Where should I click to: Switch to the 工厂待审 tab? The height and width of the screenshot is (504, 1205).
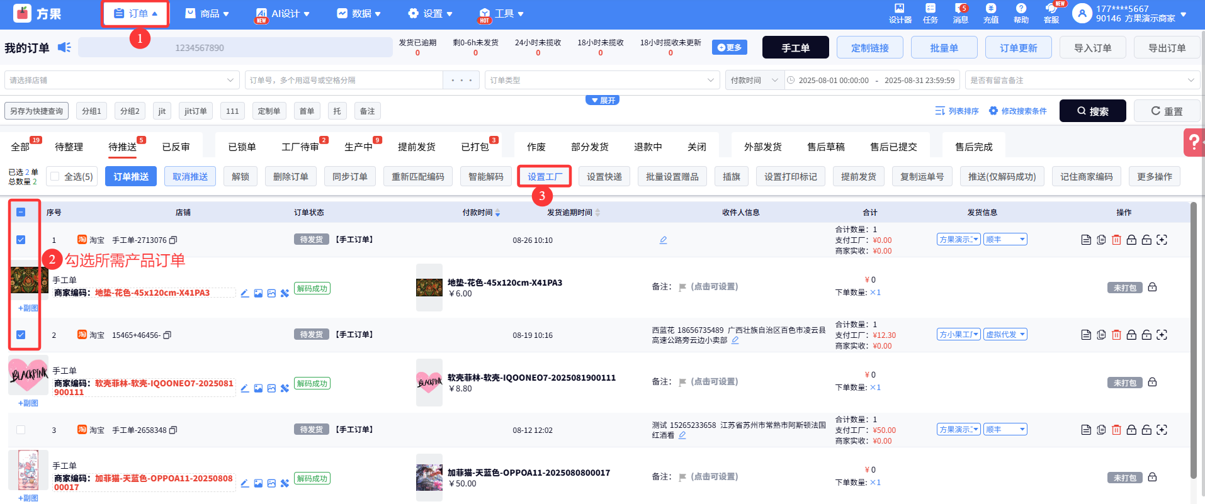[x=300, y=147]
